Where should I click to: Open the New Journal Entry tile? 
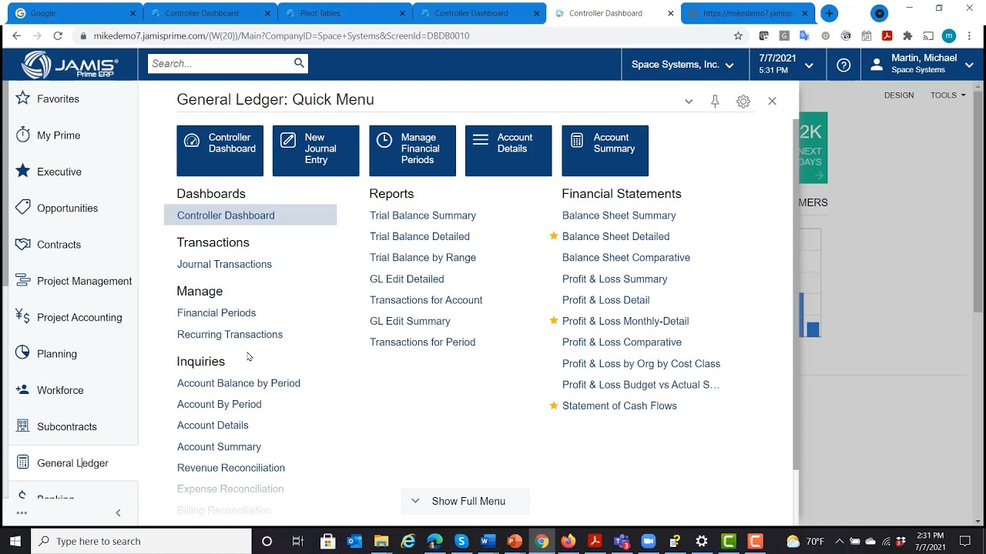click(316, 151)
